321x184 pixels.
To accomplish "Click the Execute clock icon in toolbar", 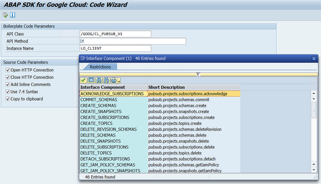I will (x=5, y=15).
